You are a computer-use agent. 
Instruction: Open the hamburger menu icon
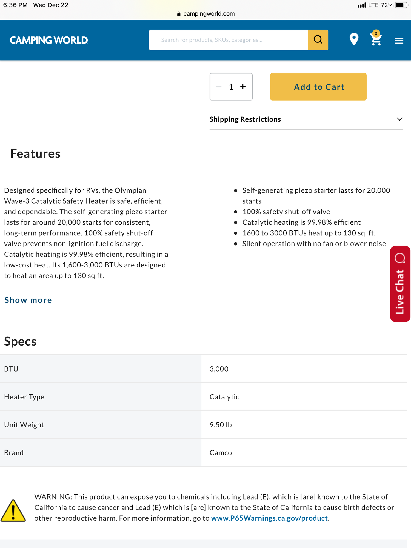(x=399, y=41)
